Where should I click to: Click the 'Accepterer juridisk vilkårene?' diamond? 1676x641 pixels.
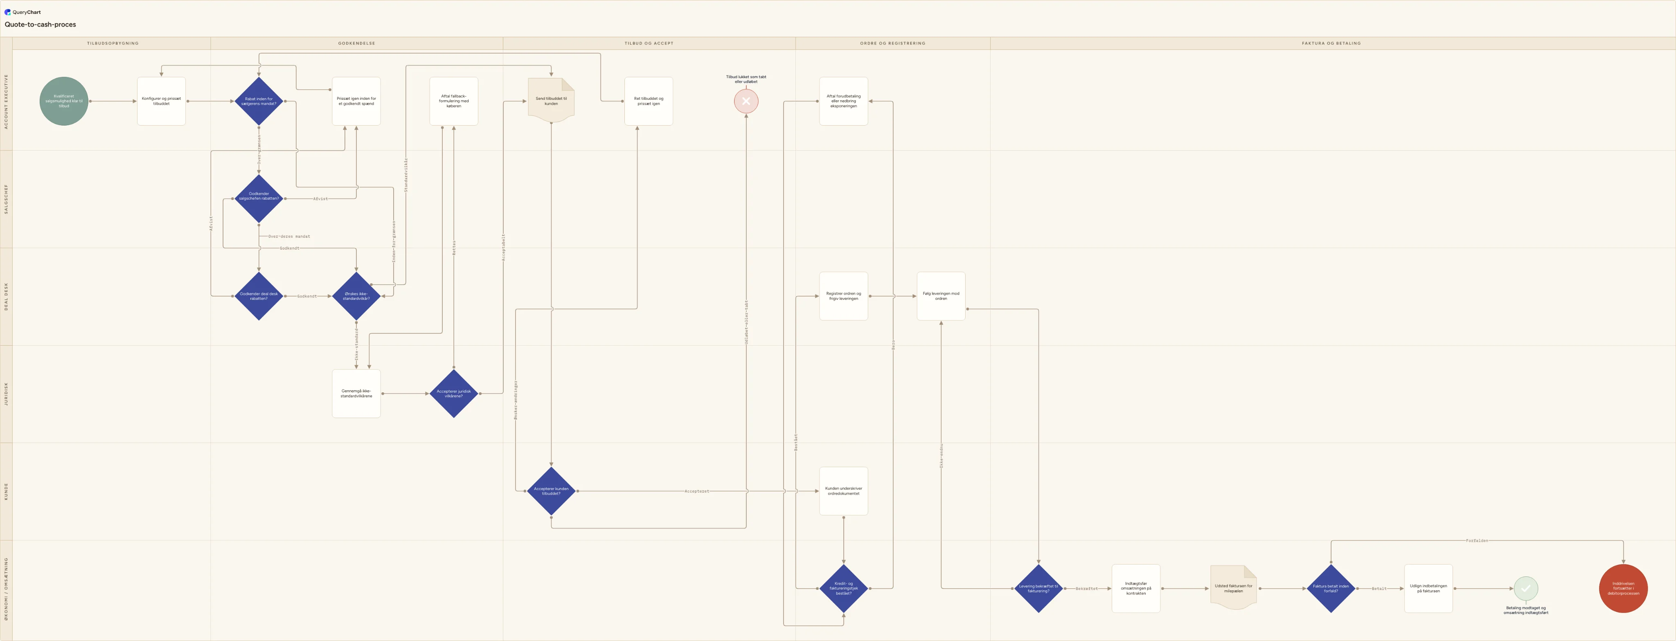point(453,394)
